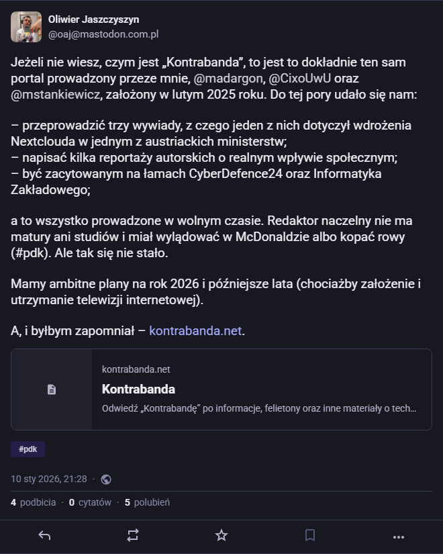The width and height of the screenshot is (443, 554).
Task: Boost this post with the reblog icon
Action: 133,535
